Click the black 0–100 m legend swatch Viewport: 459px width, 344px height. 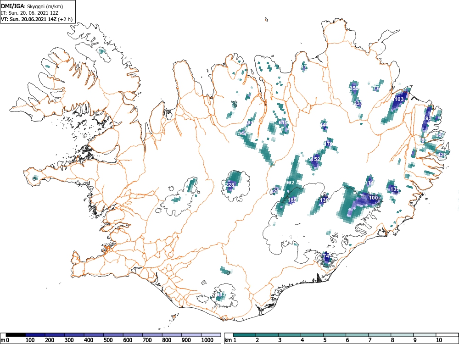(16, 335)
